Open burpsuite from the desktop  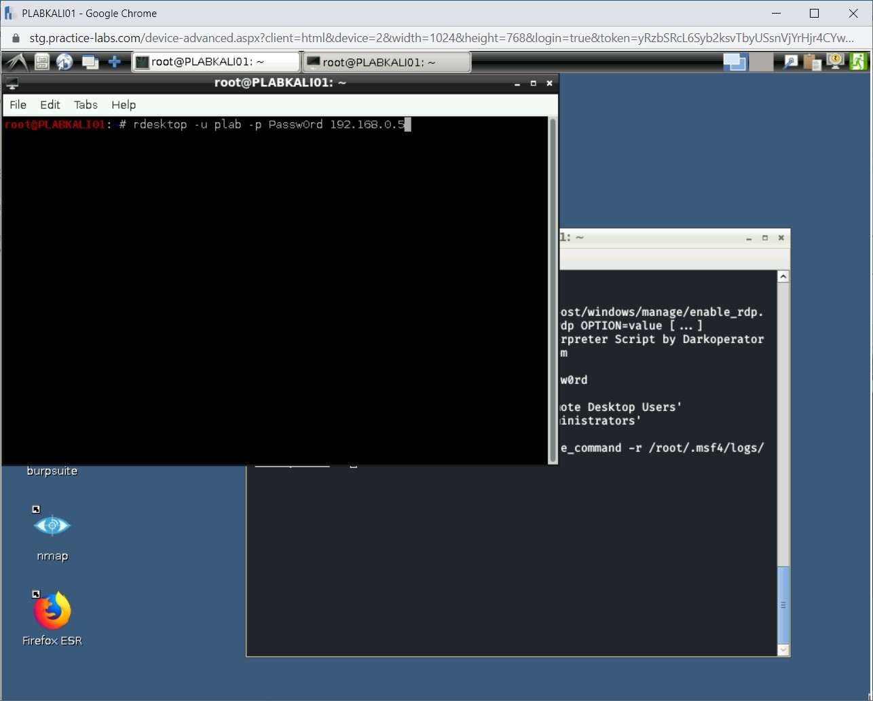[x=52, y=470]
